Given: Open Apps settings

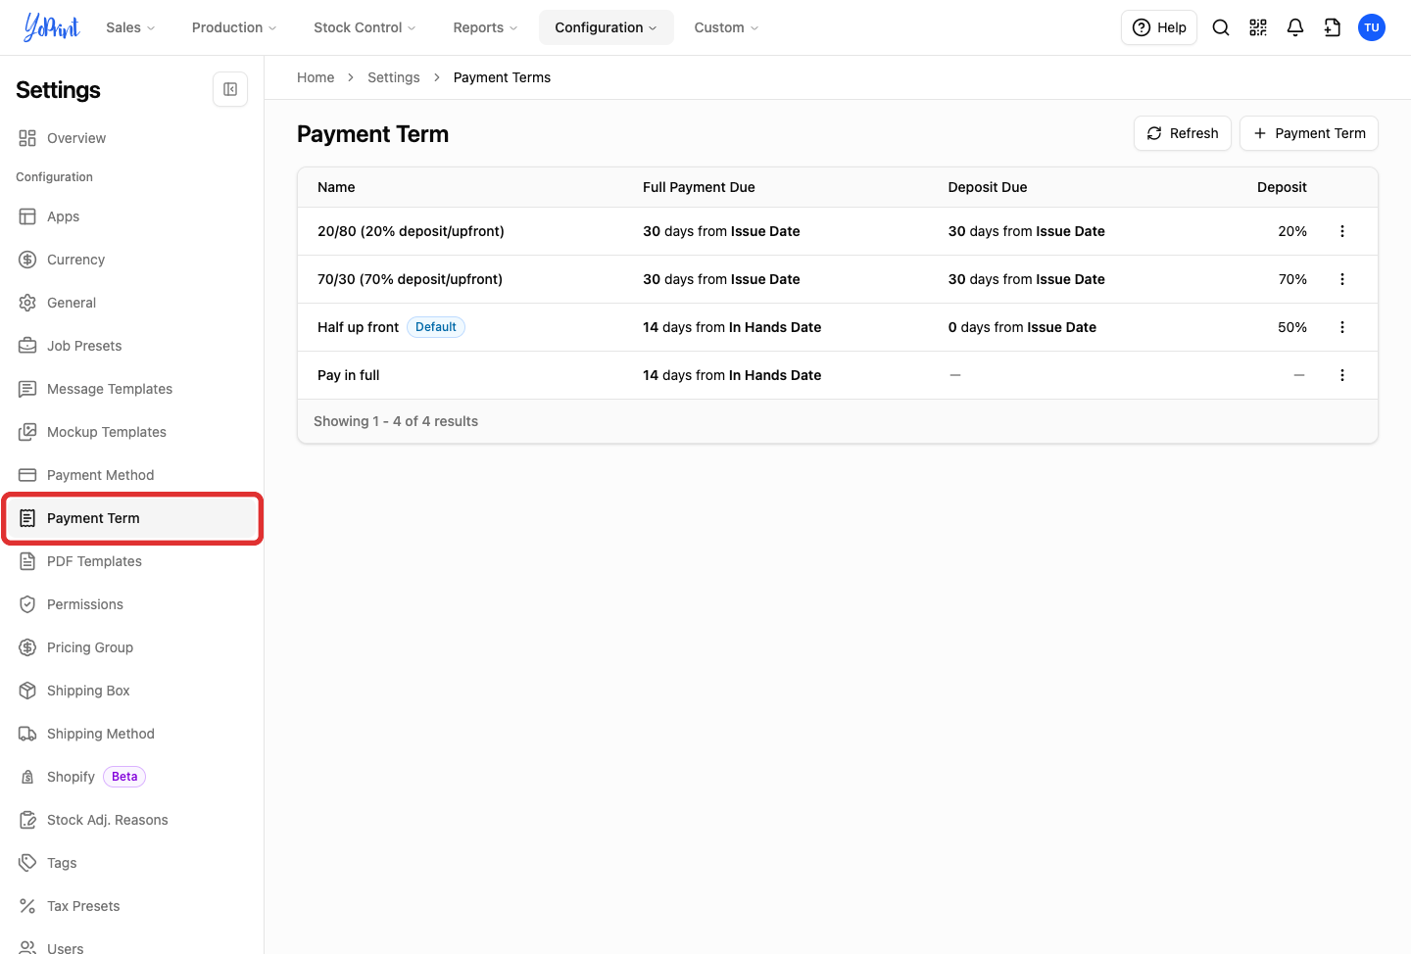Looking at the screenshot, I should (132, 216).
